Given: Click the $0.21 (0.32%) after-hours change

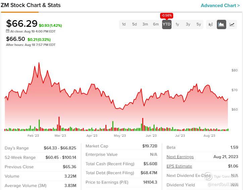Looking at the screenshot, I should click(x=39, y=40).
